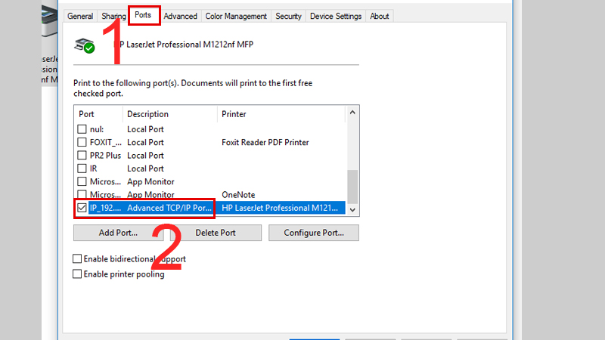Click the Delete Port button

coord(216,233)
